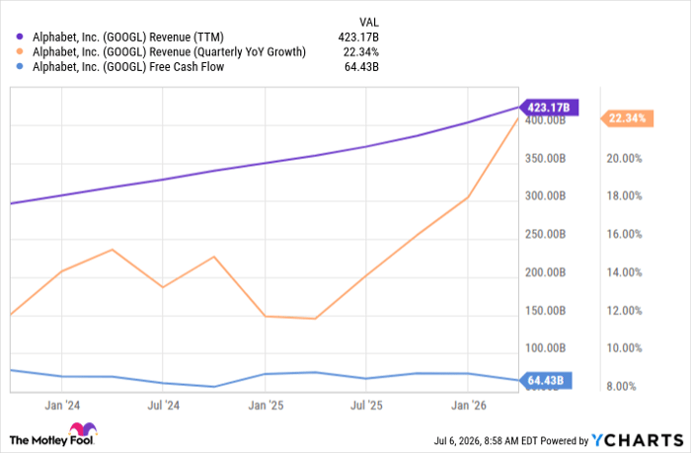691x453 pixels.
Task: Click the blue Free Cash Flow legend dot
Action: click(20, 66)
